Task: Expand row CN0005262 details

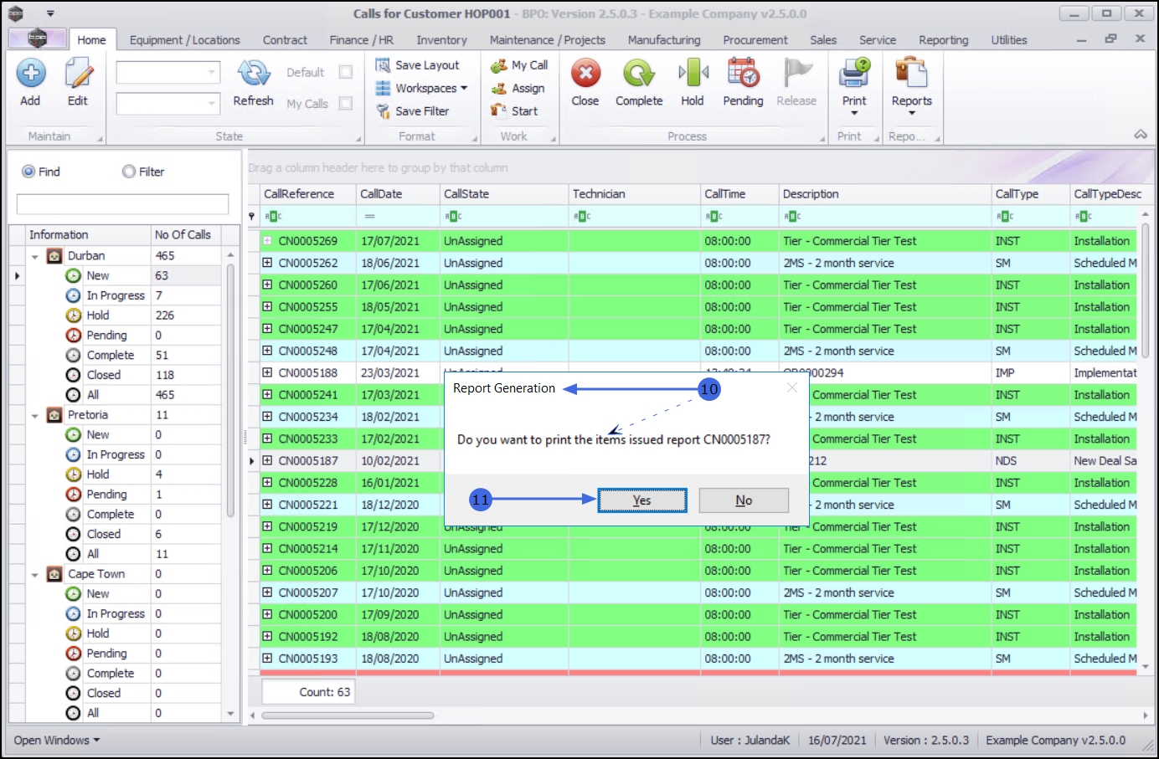Action: coord(267,263)
